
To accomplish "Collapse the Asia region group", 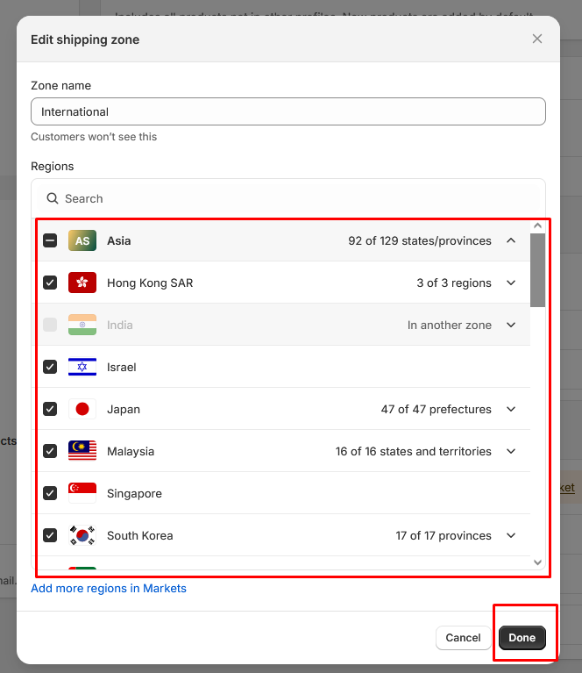I will [x=511, y=240].
